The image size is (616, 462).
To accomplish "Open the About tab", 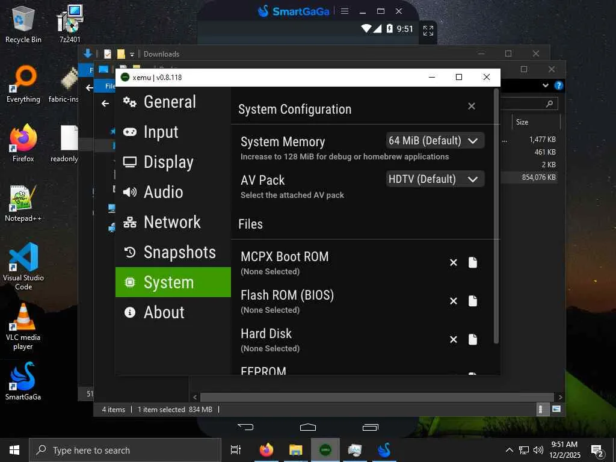I will (173, 312).
